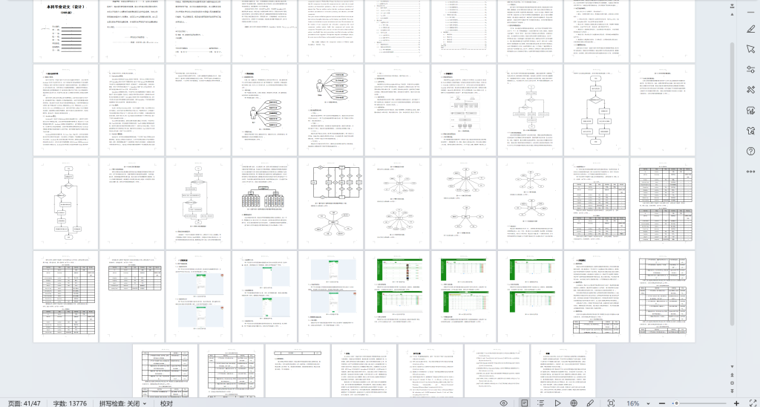Open the properties sliders sidebar icon
The image size is (760, 407).
pyautogui.click(x=751, y=69)
